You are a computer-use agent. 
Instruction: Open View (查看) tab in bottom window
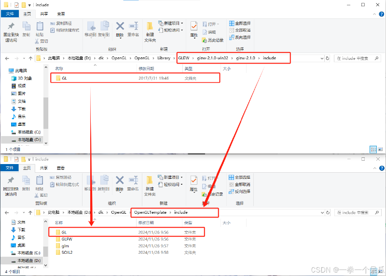61,168
